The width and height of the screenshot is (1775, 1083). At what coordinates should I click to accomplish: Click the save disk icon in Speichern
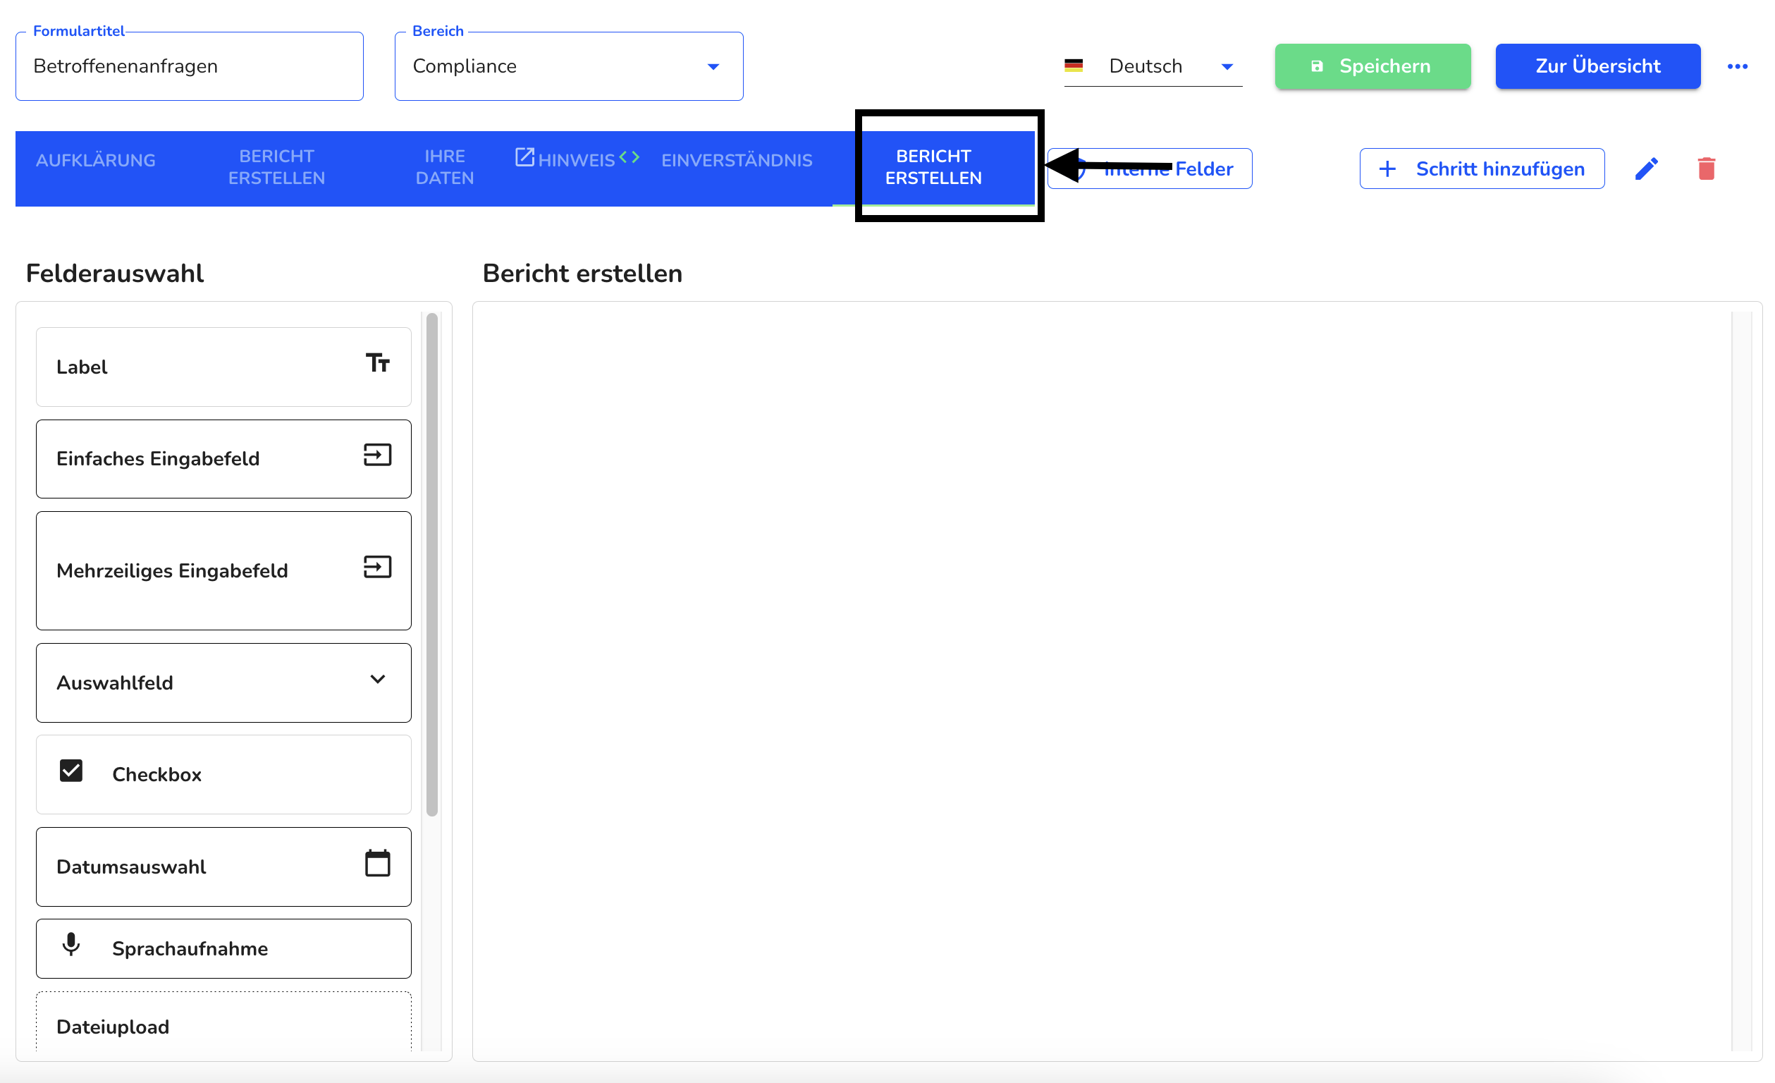tap(1317, 66)
